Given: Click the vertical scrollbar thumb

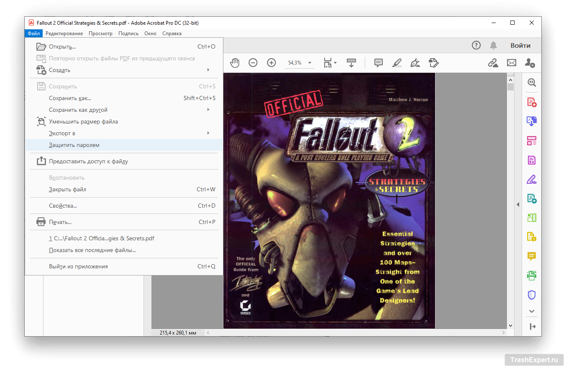Looking at the screenshot, I should pos(510,87).
